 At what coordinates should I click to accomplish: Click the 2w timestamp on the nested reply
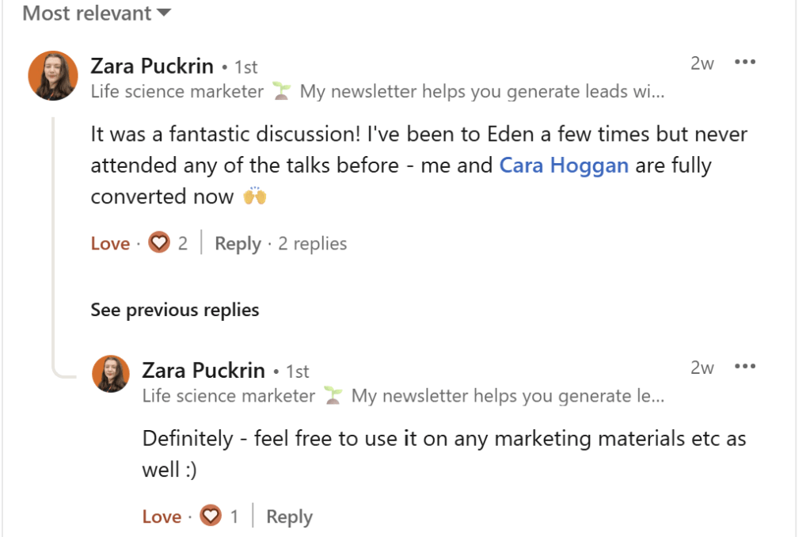point(702,368)
